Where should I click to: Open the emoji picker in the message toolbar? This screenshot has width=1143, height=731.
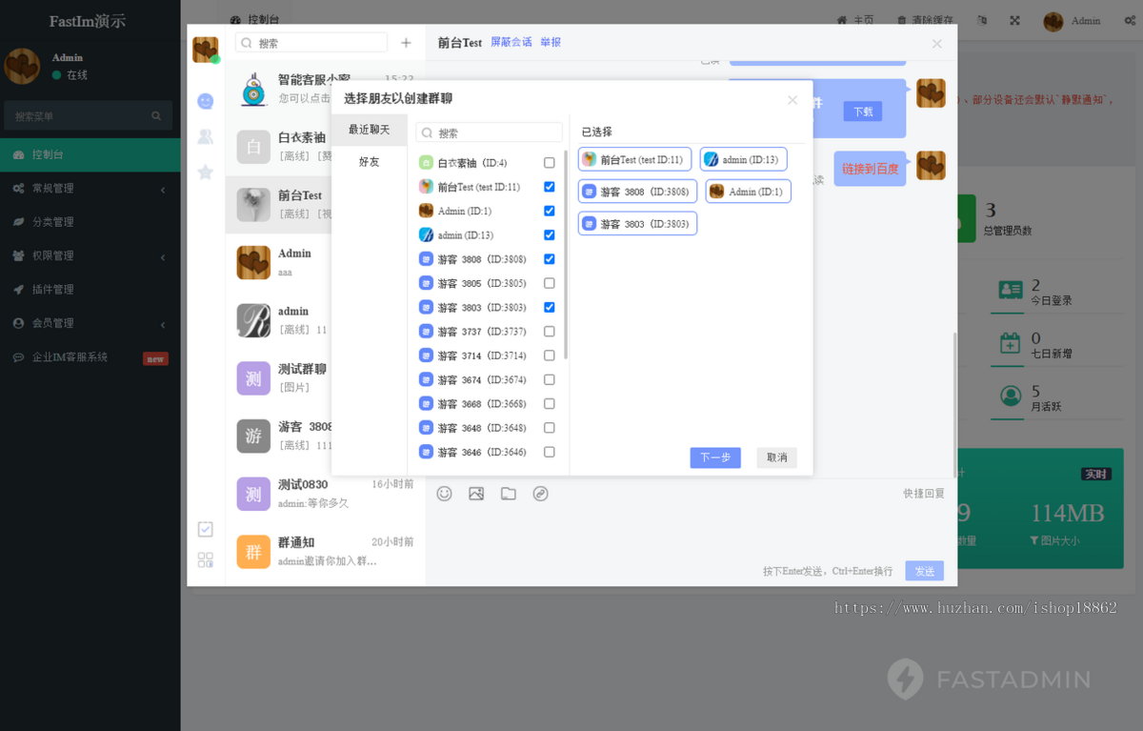pos(444,494)
